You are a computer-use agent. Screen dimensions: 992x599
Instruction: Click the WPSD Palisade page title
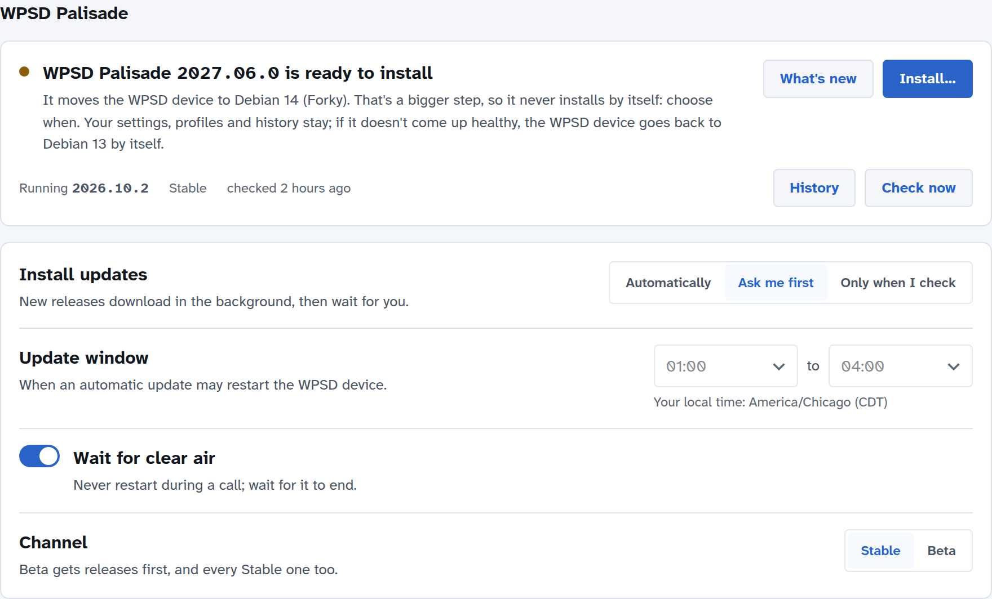pos(64,13)
